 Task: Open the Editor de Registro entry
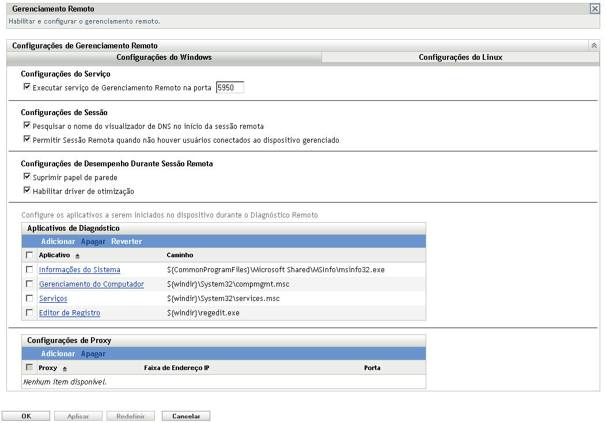[70, 313]
